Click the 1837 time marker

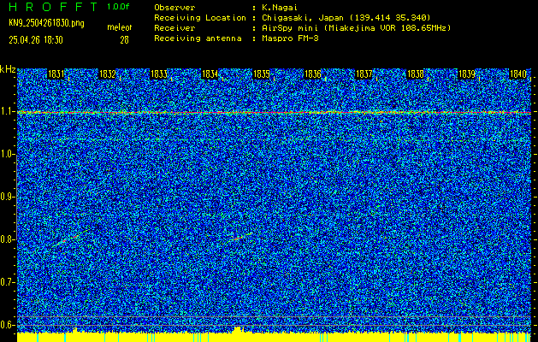click(364, 74)
